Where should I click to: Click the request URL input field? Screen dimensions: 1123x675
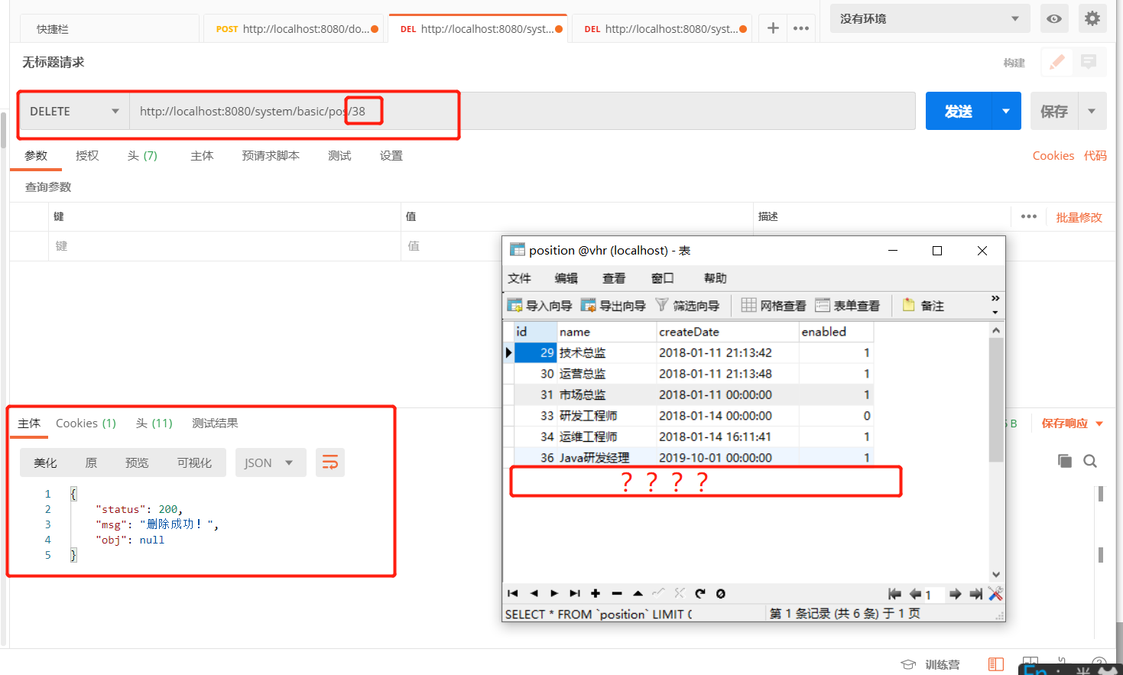(523, 111)
